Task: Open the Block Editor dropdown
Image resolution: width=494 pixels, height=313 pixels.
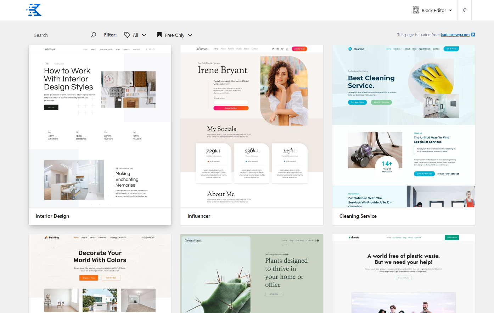Action: pos(433,10)
